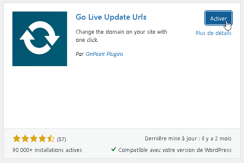Image resolution: width=244 pixels, height=163 pixels.
Task: Click the fourth gold rating star
Action: pos(42,138)
